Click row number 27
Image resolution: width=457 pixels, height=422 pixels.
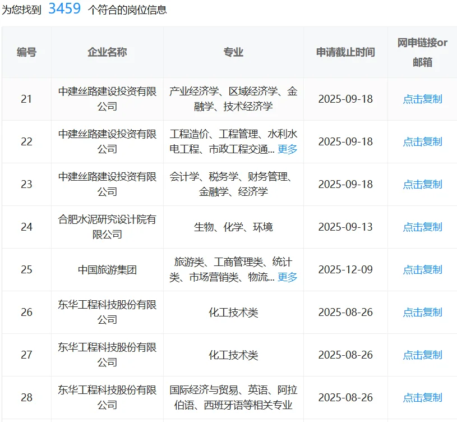tap(26, 355)
